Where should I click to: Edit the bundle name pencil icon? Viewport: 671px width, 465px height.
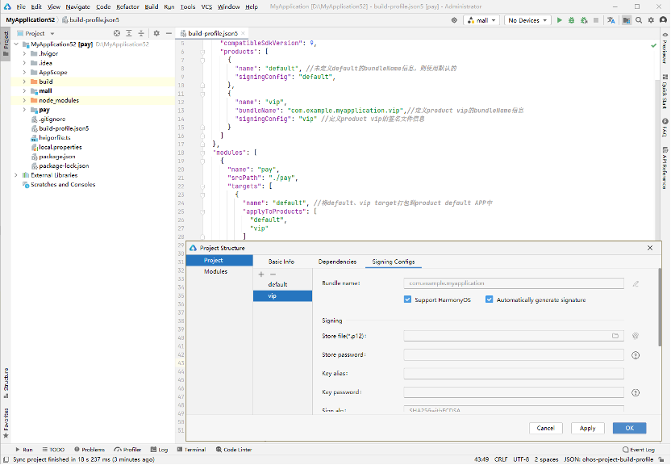636,283
